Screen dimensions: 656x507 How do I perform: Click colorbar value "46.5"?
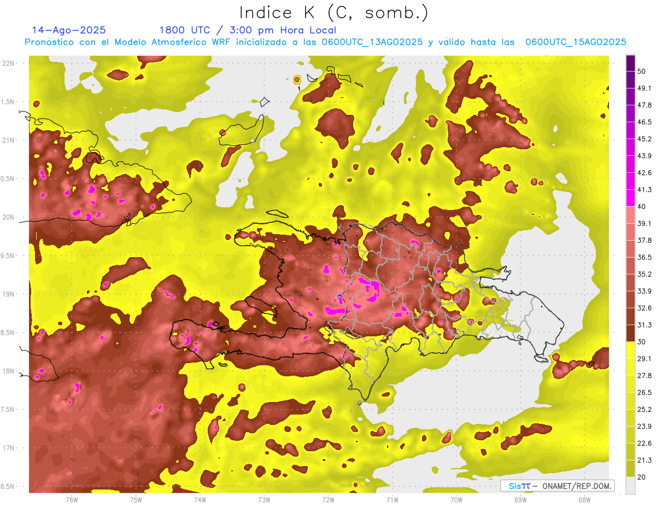coord(644,122)
